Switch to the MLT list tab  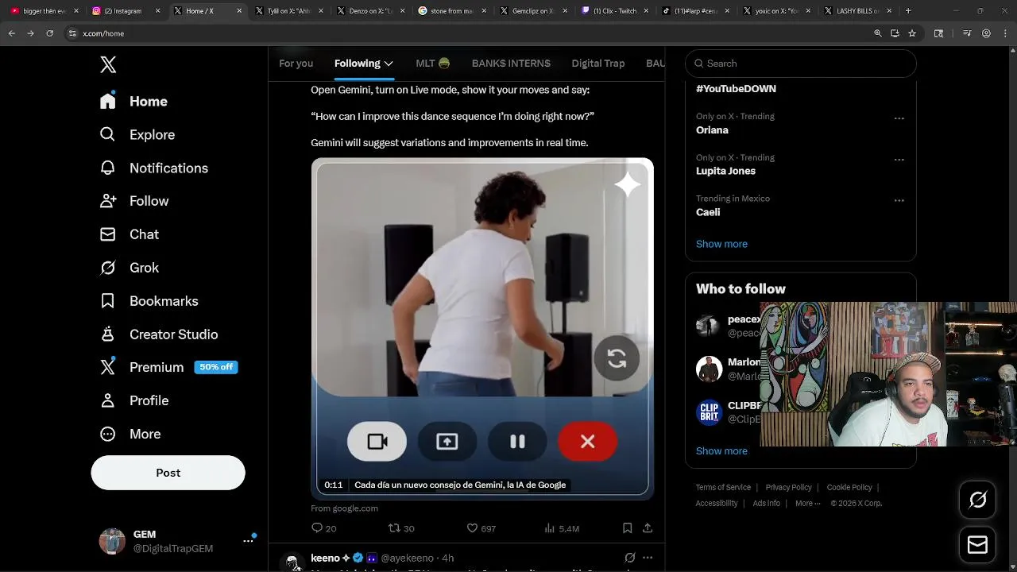click(x=433, y=64)
